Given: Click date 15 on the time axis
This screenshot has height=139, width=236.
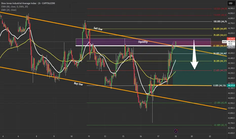Looking at the screenshot, I should pos(123,136).
